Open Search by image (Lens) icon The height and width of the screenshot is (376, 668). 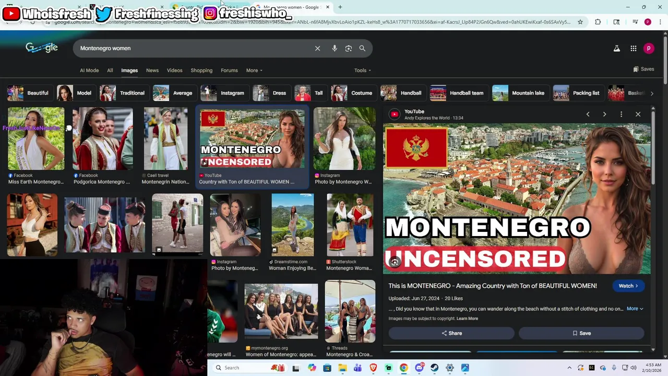coord(349,48)
